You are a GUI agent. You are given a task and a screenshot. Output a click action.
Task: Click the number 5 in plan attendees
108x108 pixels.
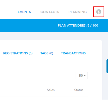(x=88, y=25)
